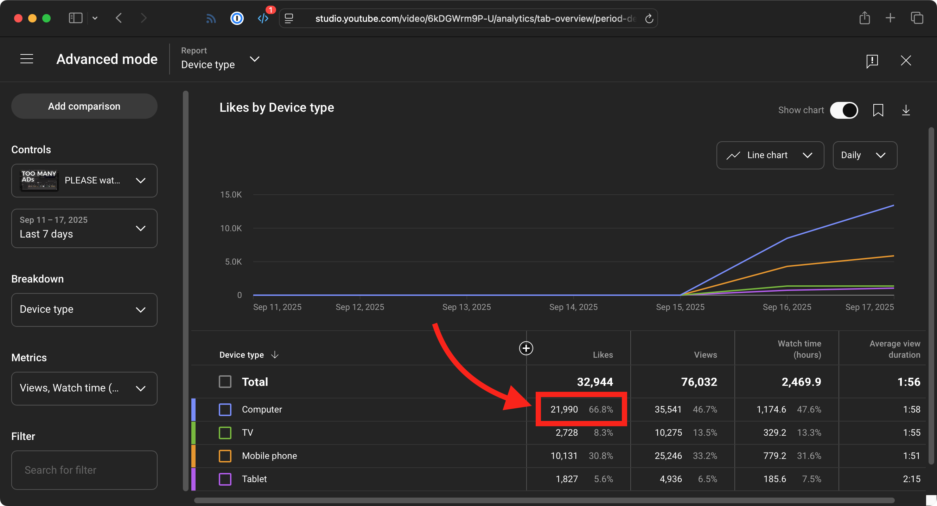Click the Advanced mode title
The image size is (937, 506).
(107, 59)
